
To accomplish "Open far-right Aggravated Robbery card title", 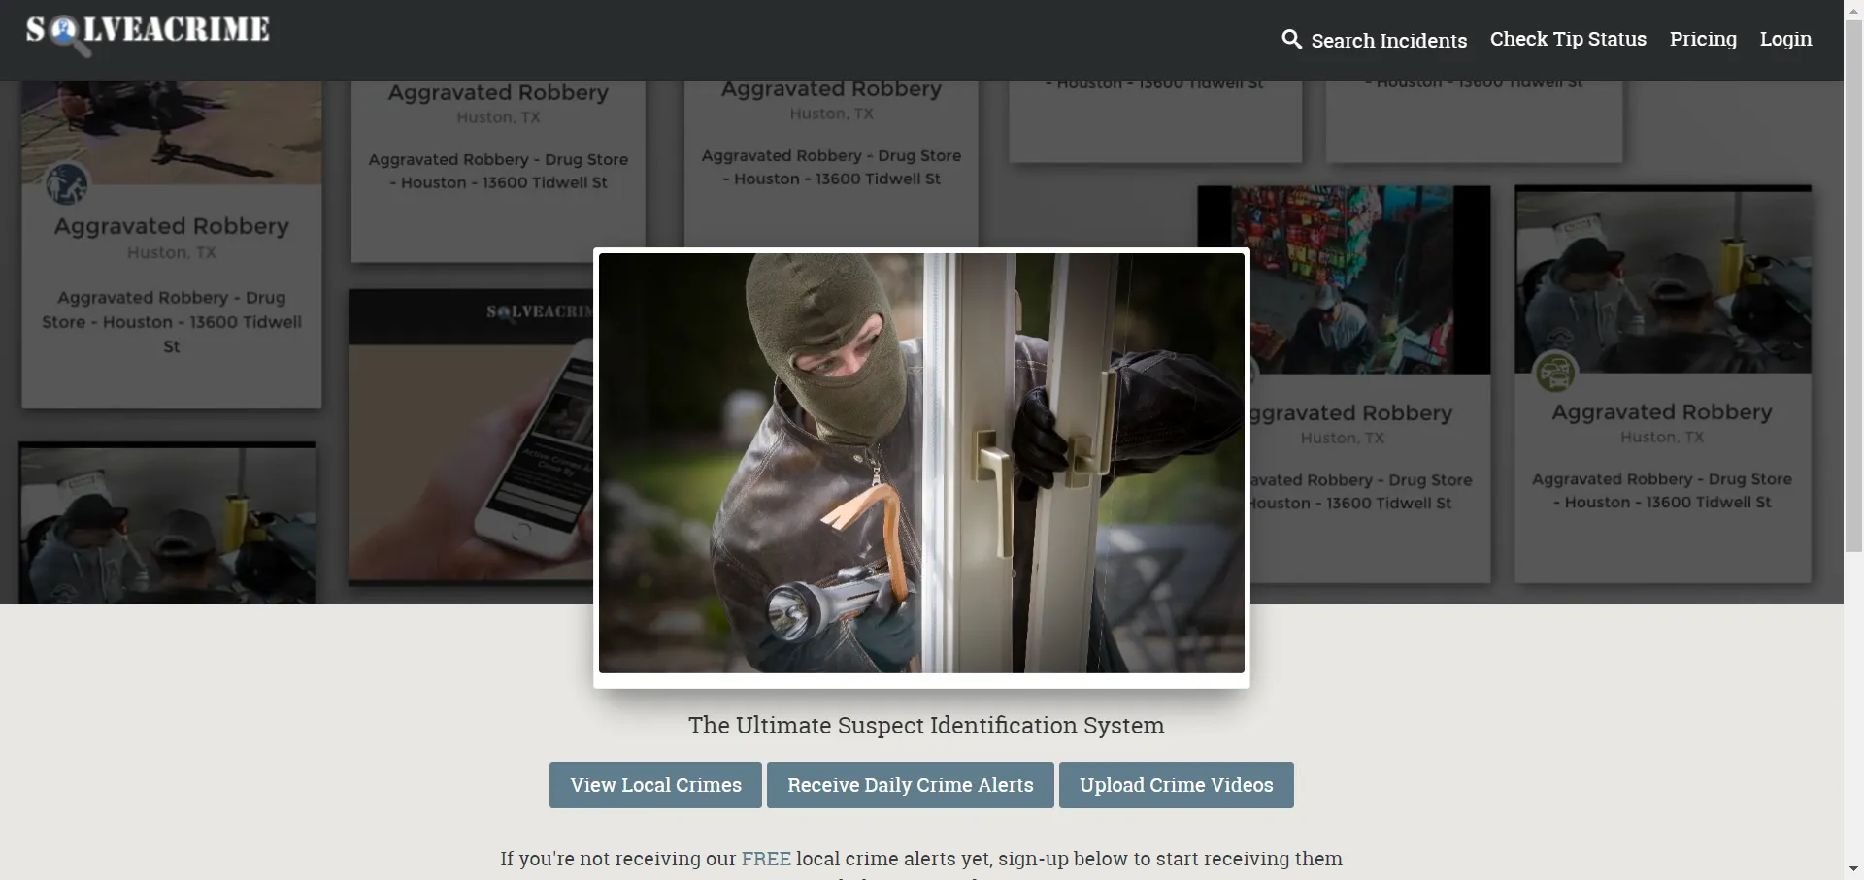I will tap(1661, 412).
